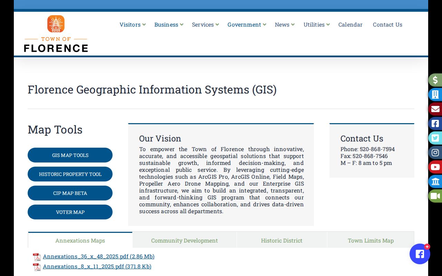The image size is (442, 276).
Task: Open the HISTORIC PROPERTY TOOL button
Action: pos(70,174)
